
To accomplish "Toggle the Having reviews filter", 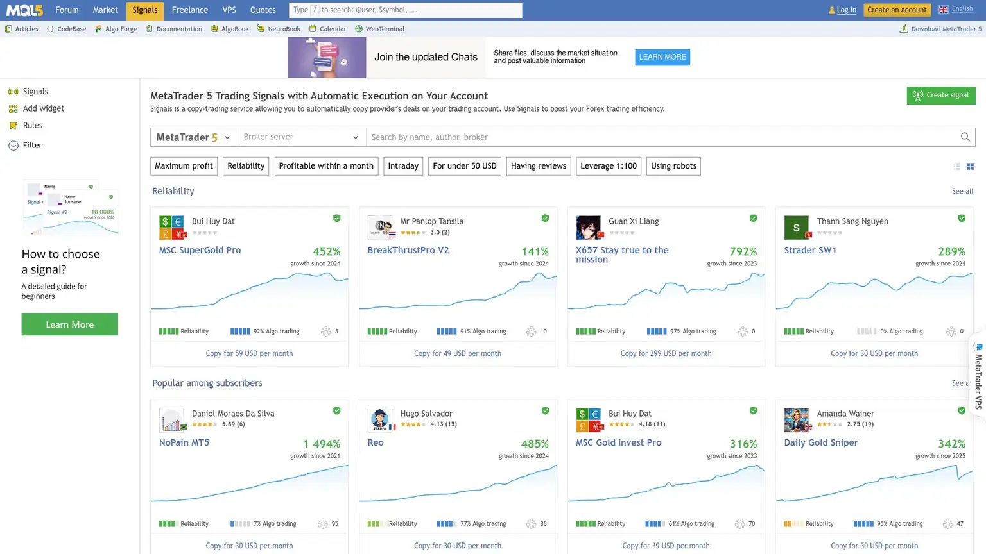I will click(x=539, y=166).
